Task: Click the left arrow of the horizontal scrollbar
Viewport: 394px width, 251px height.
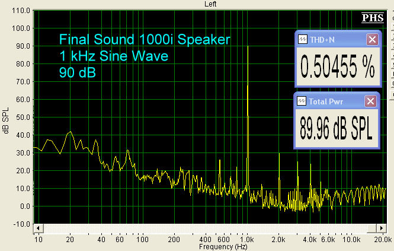Action: 38,228
